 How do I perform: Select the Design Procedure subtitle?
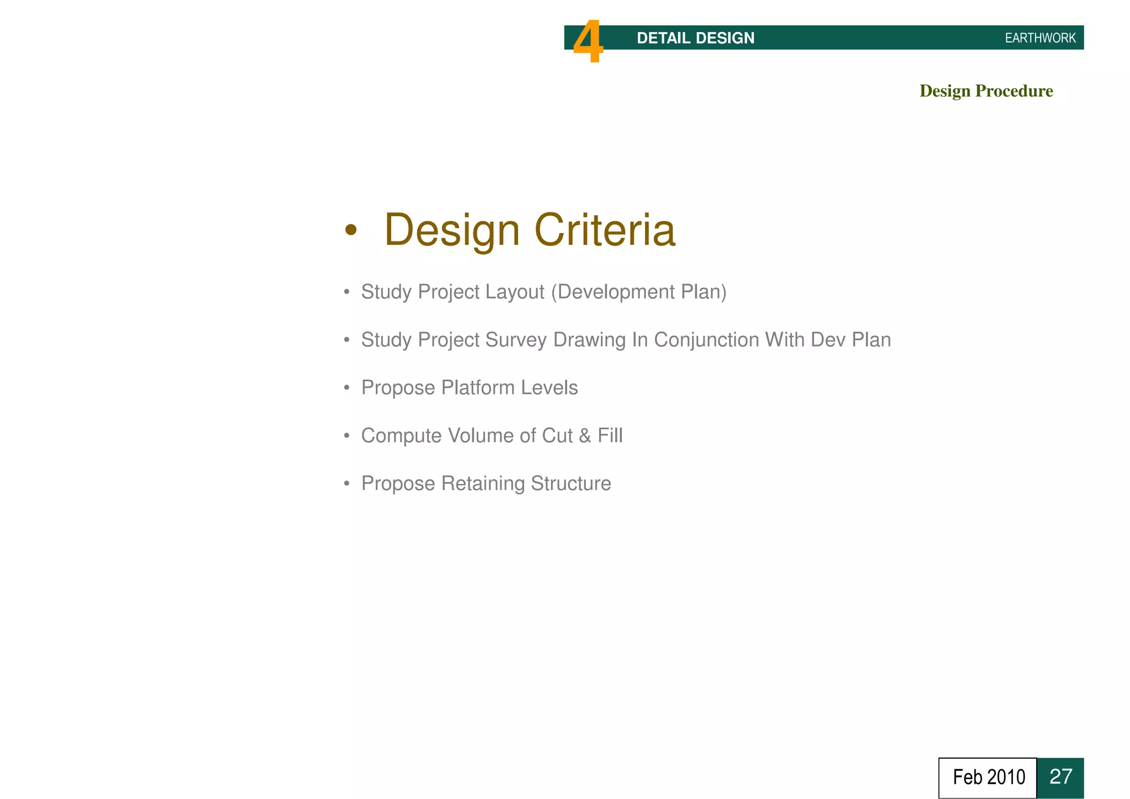tap(986, 91)
